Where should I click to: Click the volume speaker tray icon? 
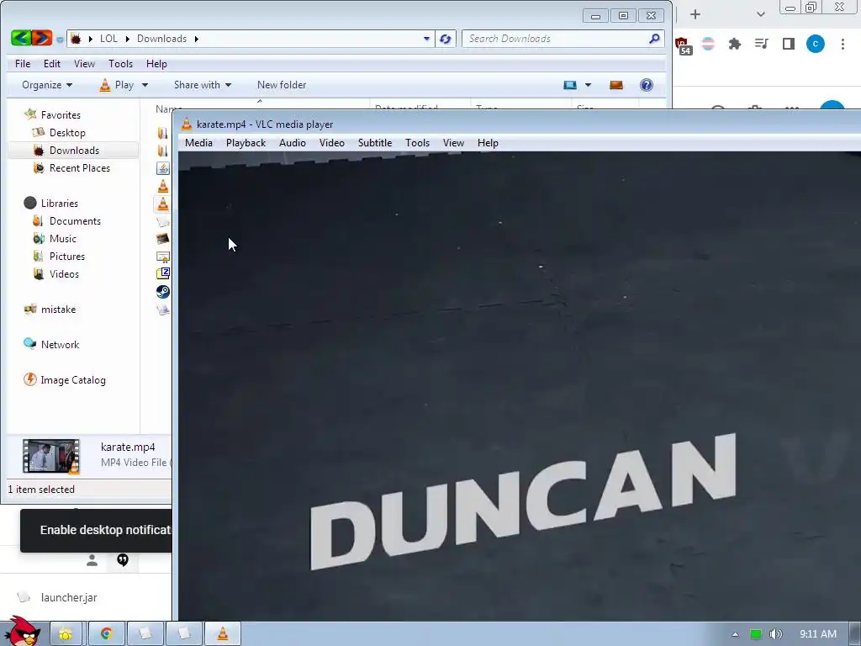tap(775, 634)
